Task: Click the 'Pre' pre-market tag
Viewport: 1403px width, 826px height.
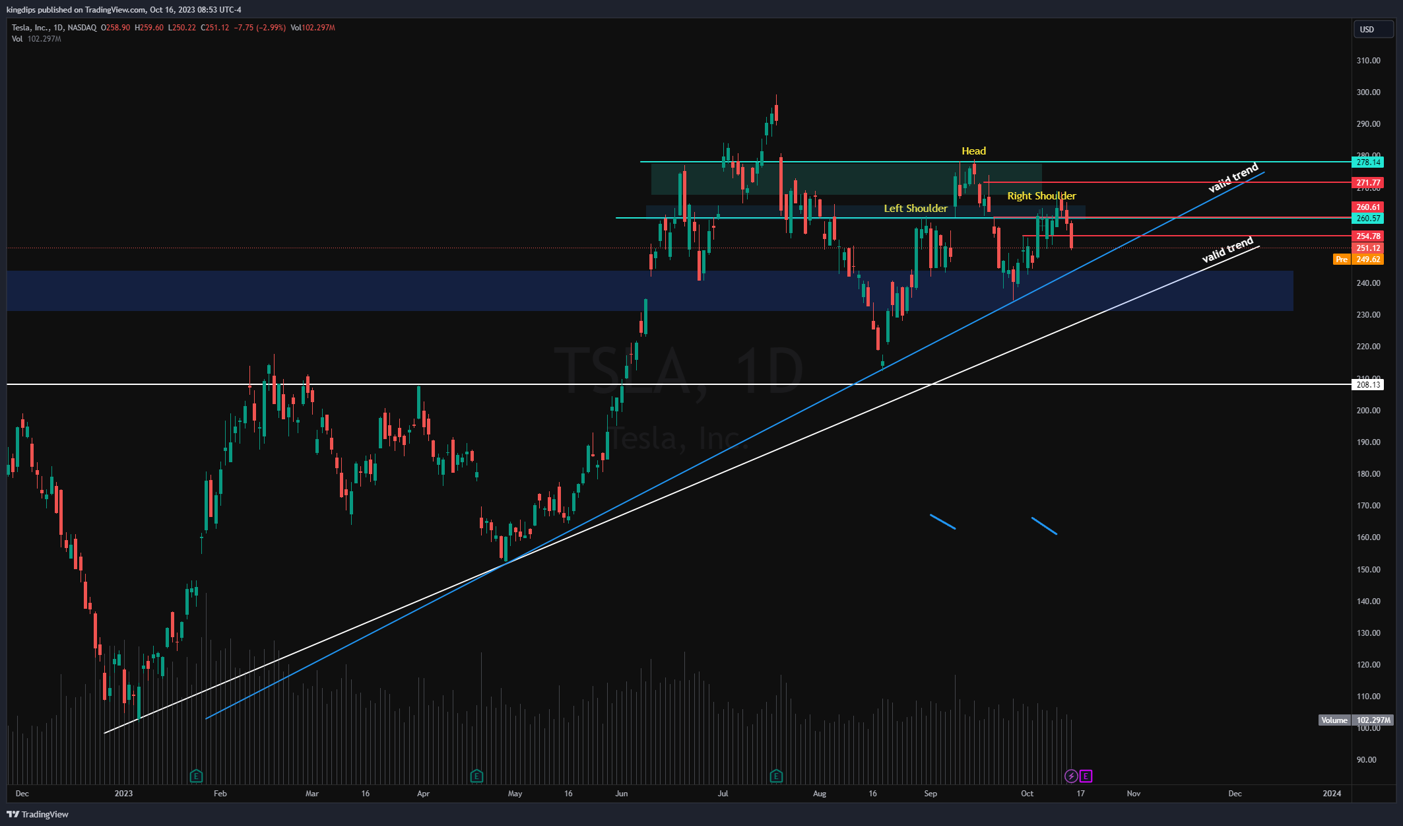Action: [1342, 259]
